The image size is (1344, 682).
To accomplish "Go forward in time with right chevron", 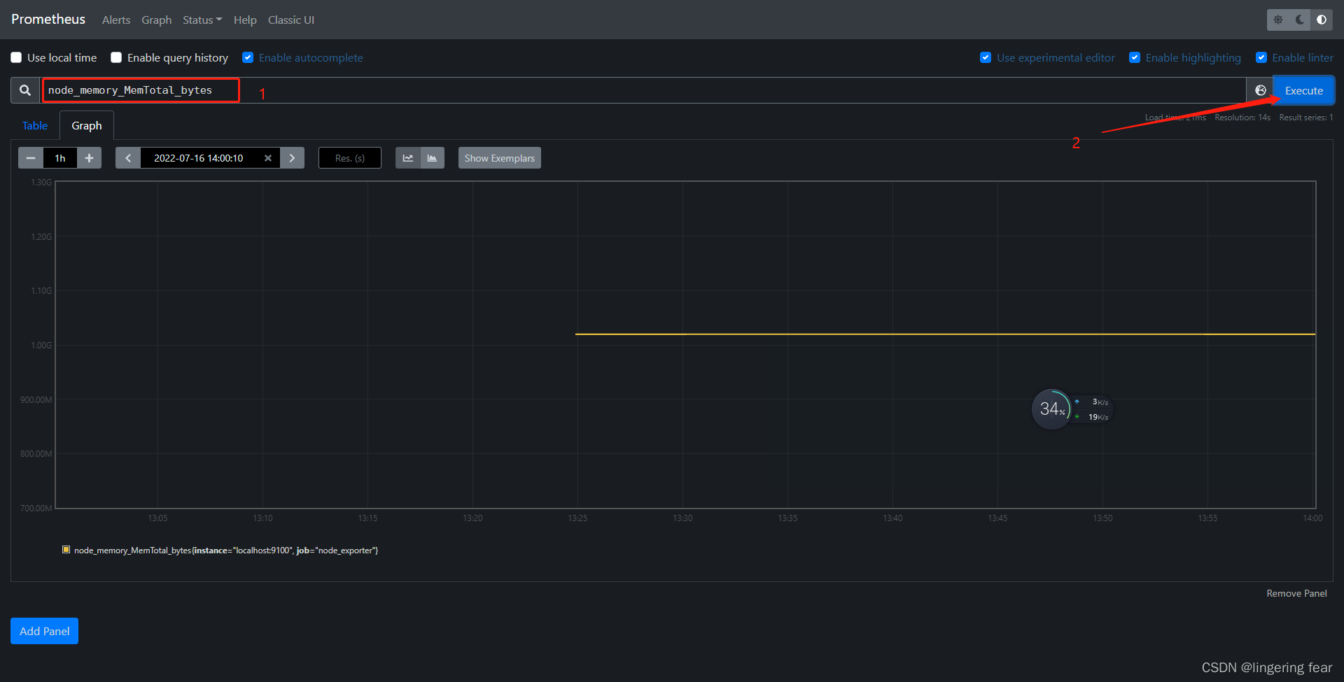I will (x=293, y=157).
